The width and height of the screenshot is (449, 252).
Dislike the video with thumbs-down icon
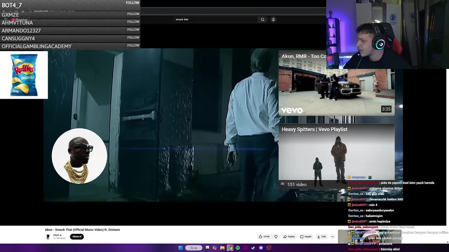point(276,237)
